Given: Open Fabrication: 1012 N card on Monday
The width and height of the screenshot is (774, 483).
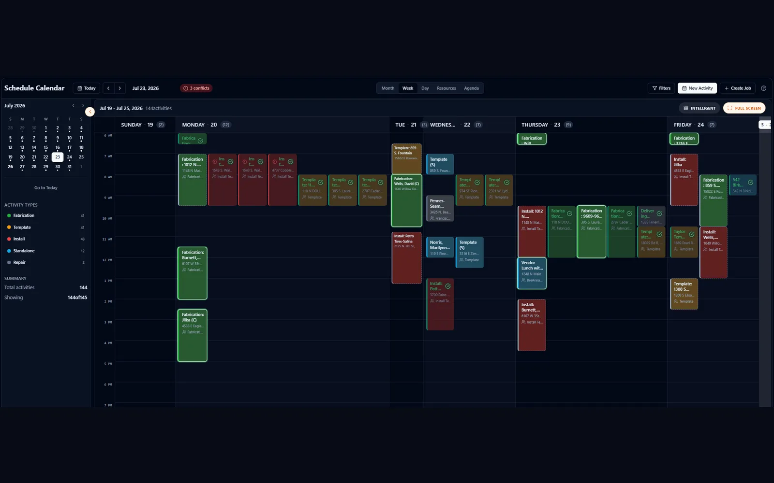Looking at the screenshot, I should pos(193,180).
